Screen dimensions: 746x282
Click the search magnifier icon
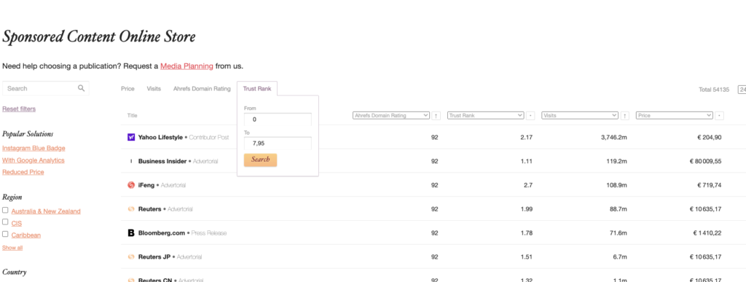(82, 88)
